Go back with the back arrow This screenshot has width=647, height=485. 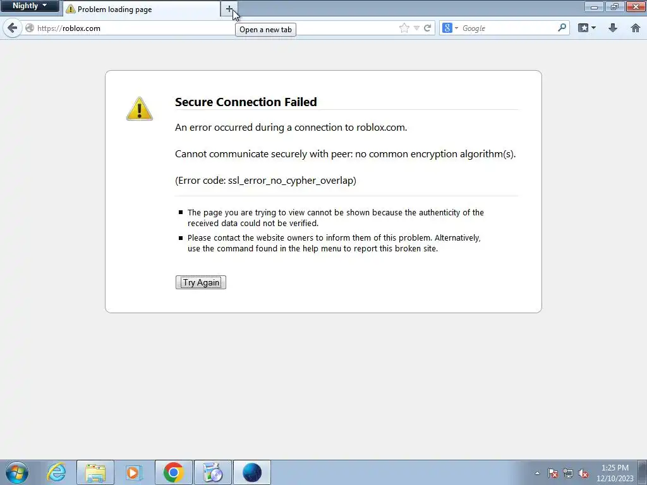point(13,28)
